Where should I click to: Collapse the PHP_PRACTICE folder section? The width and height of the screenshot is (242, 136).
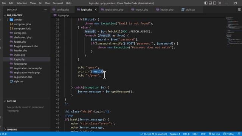[x=14, y=15]
